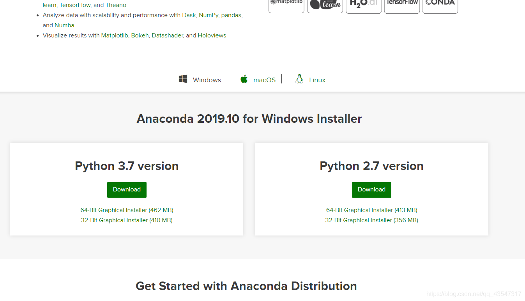The image size is (525, 301).
Task: Switch to the Linux tab label
Action: 317,80
